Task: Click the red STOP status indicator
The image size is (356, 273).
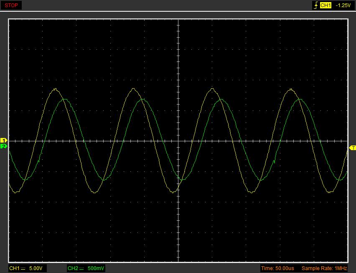Action: (11, 5)
